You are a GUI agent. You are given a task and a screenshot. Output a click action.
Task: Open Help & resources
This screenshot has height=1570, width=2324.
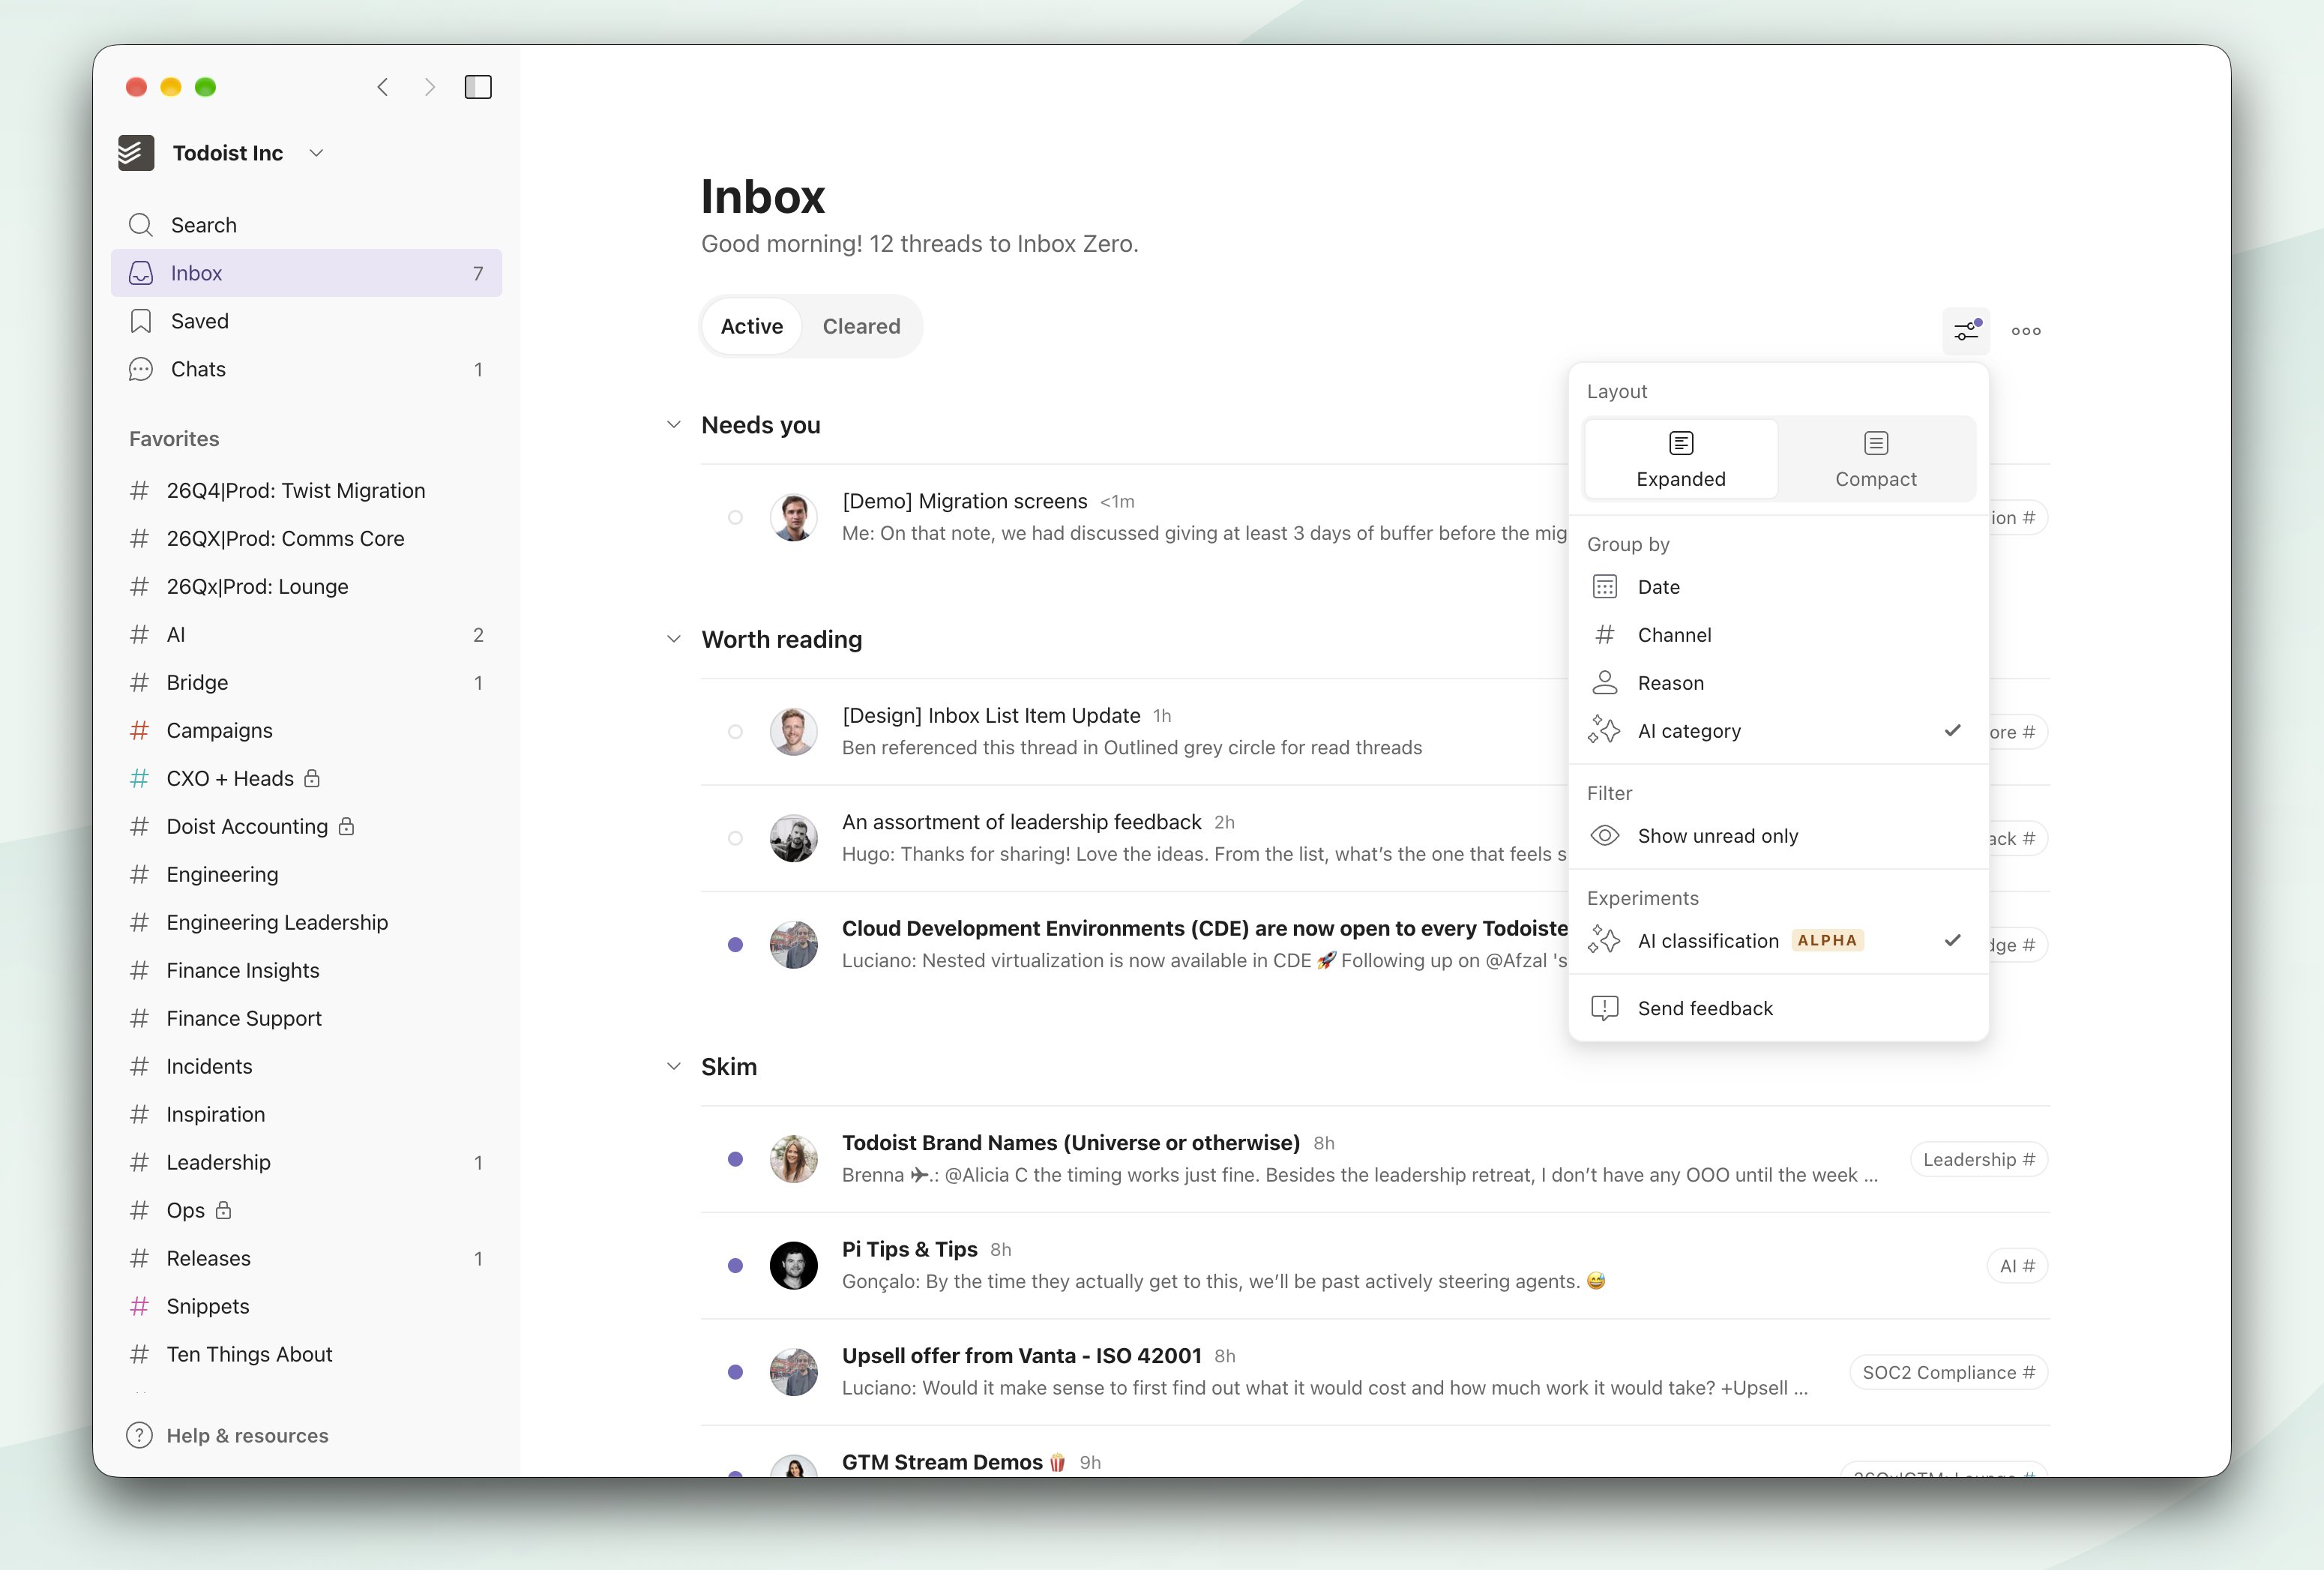click(228, 1435)
